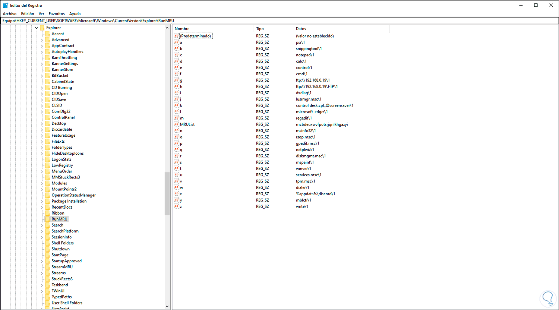Click the ab icon next to value "m"
Screen dimensions: 559x310
pyautogui.click(x=177, y=118)
